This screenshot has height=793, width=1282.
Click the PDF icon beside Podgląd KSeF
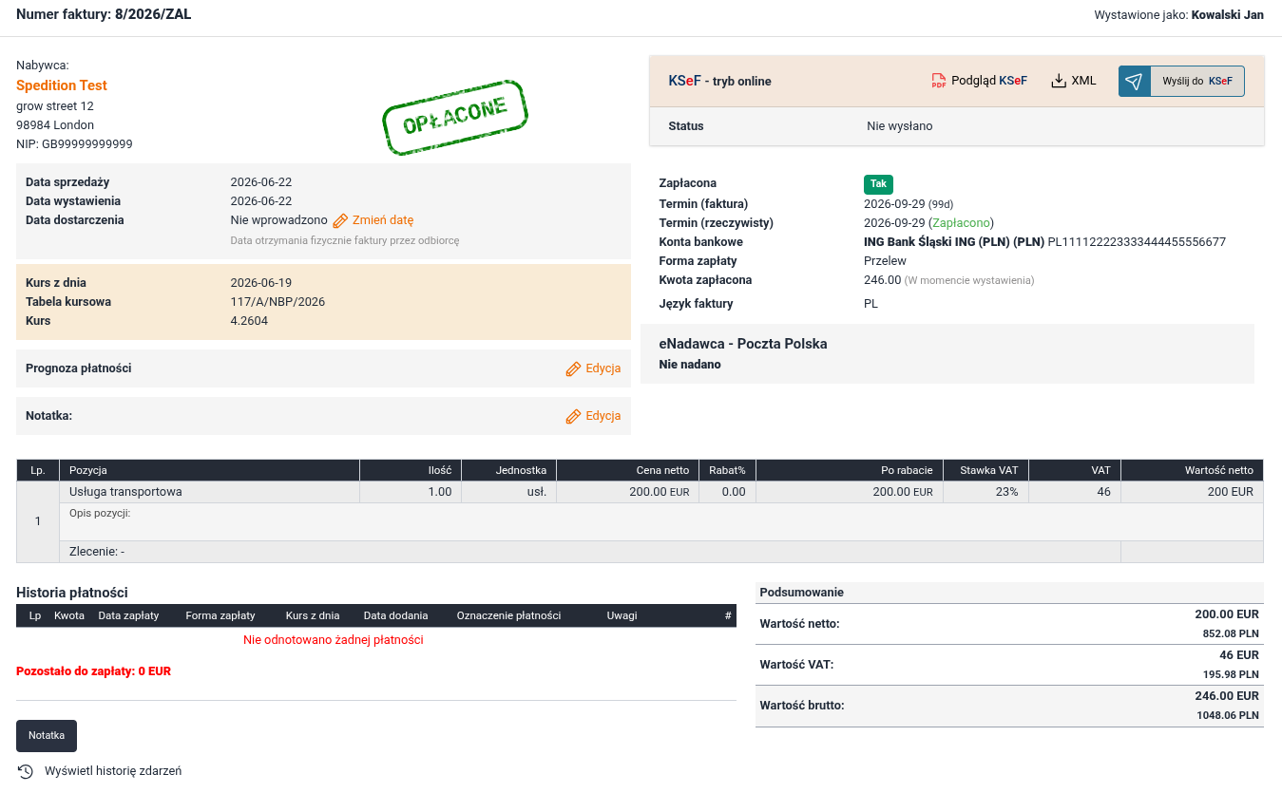(x=939, y=81)
